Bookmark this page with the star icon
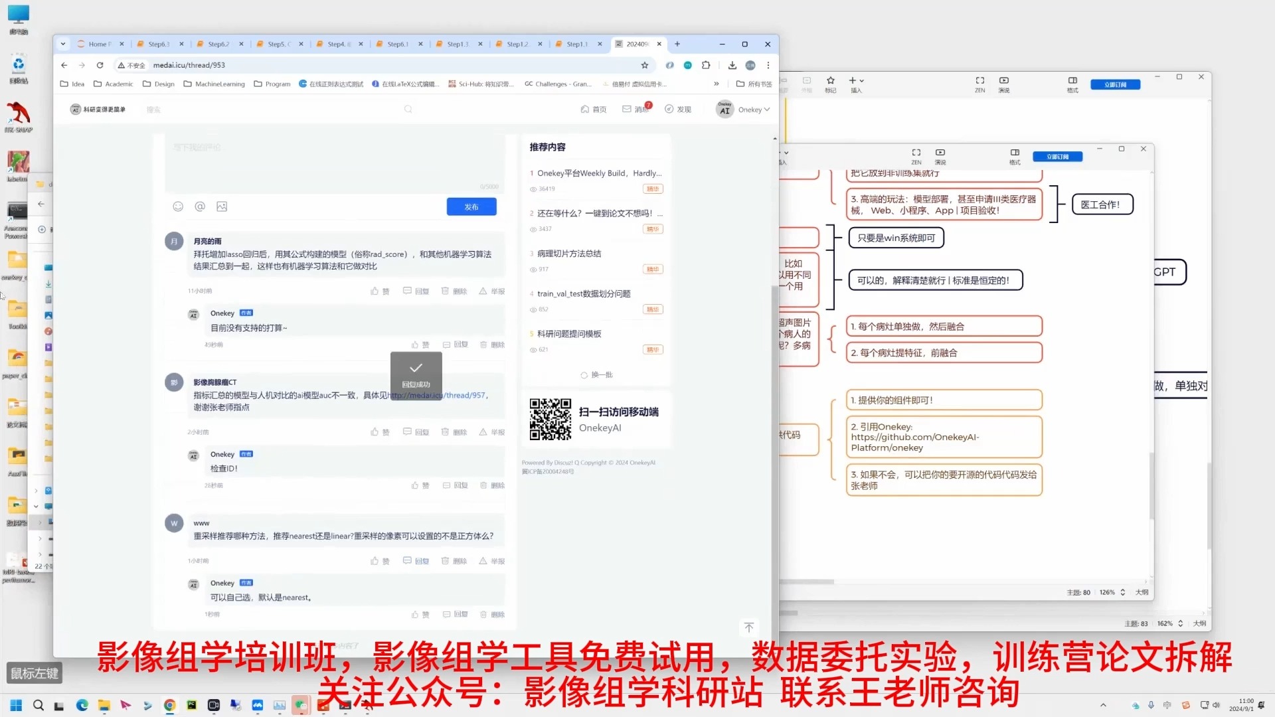Viewport: 1275px width, 717px height. (644, 65)
